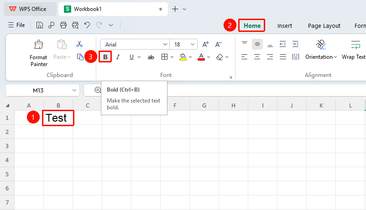
Task: Toggle Italic formatting
Action: click(x=118, y=57)
